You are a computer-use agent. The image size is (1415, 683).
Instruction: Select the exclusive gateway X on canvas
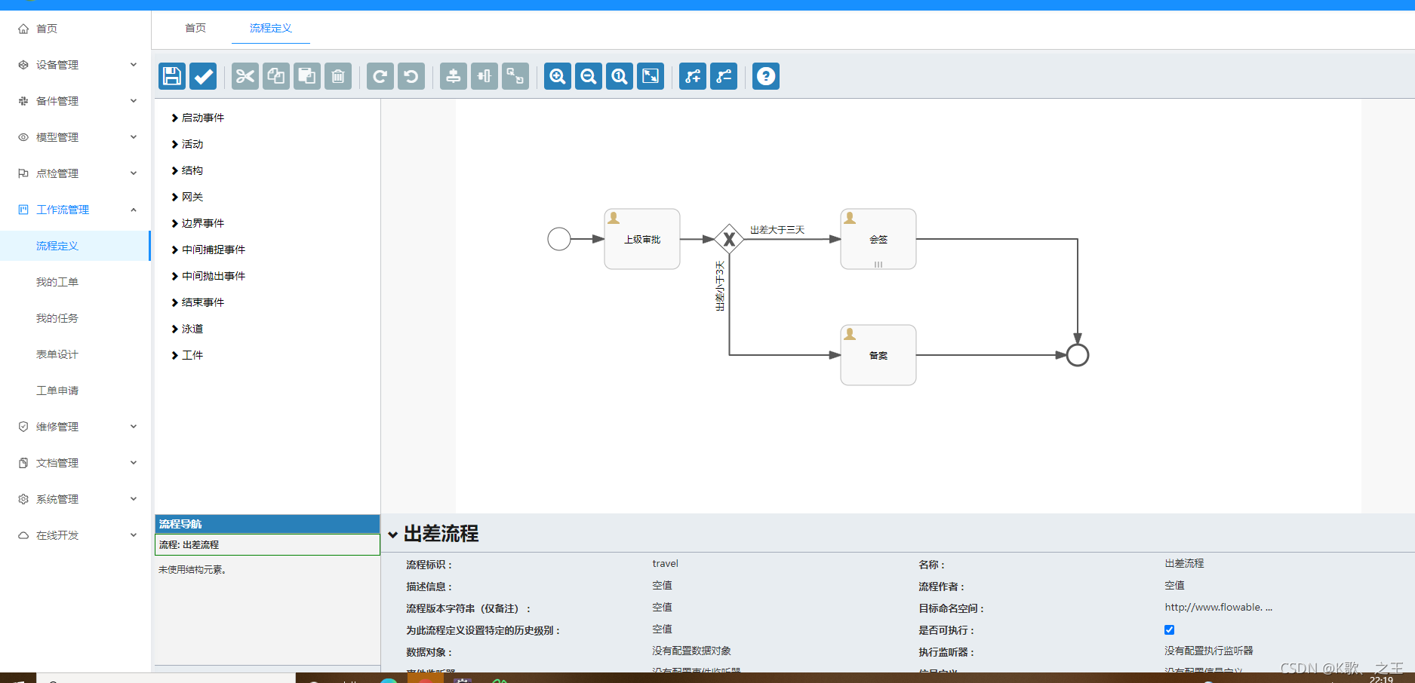click(x=729, y=239)
